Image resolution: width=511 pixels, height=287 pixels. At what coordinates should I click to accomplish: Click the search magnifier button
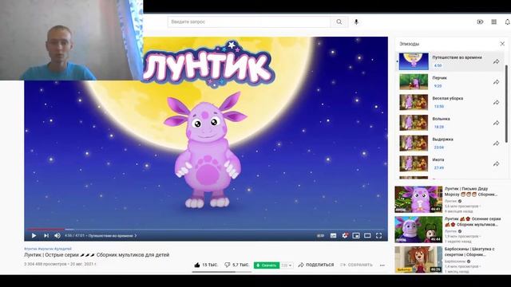click(339, 22)
